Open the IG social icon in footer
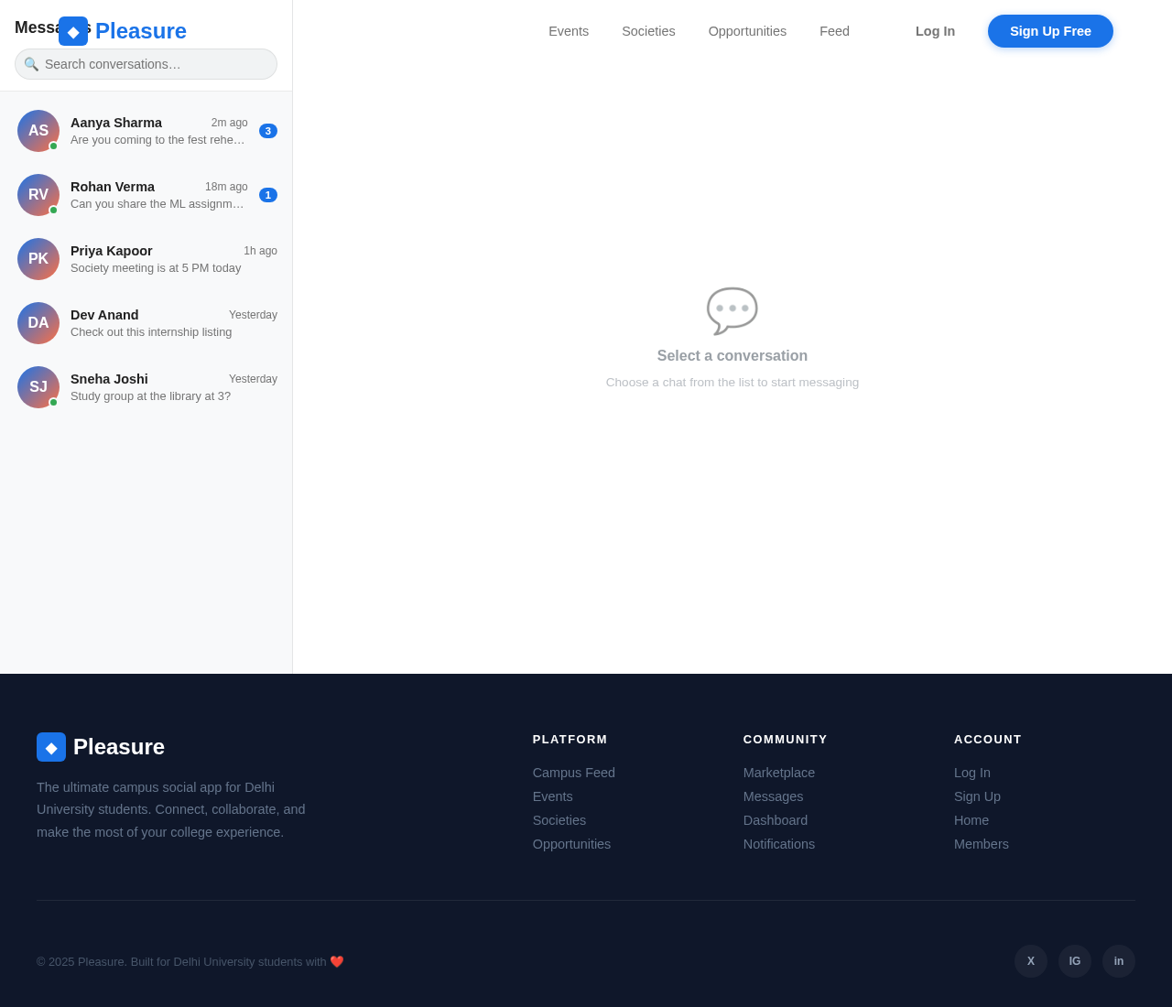 pyautogui.click(x=1075, y=961)
